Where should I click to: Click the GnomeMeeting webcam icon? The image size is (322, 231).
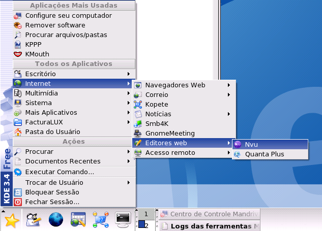pyautogui.click(x=138, y=133)
